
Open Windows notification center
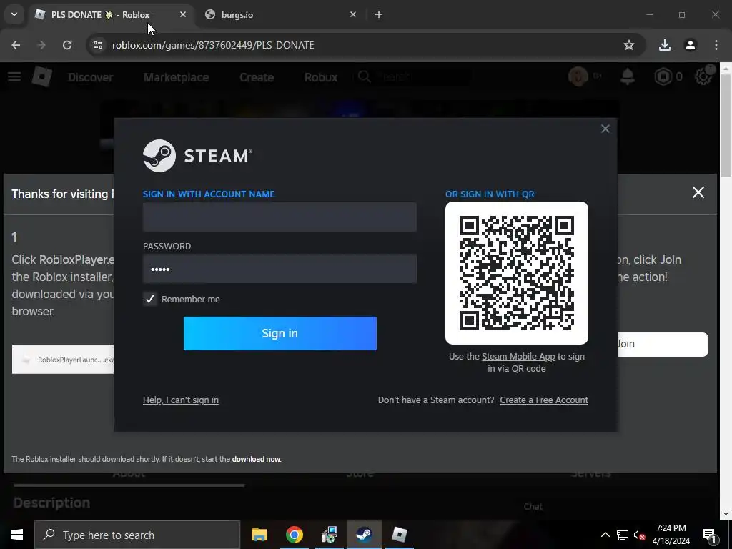pyautogui.click(x=710, y=535)
